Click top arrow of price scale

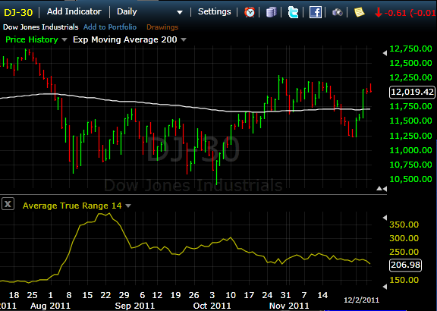pos(385,53)
